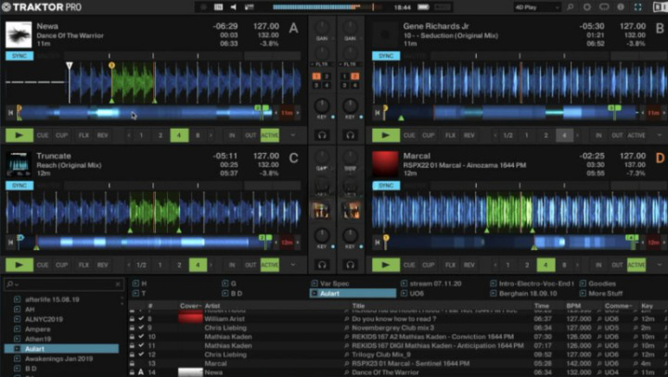Expand Deck B advanced panel arrow
The width and height of the screenshot is (668, 377).
pos(660,135)
